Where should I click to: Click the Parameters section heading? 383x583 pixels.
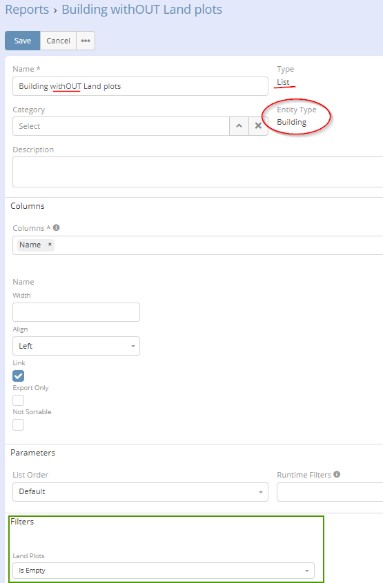point(32,453)
